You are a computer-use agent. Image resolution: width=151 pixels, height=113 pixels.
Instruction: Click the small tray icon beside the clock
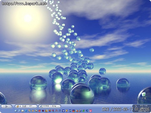pos(136,106)
